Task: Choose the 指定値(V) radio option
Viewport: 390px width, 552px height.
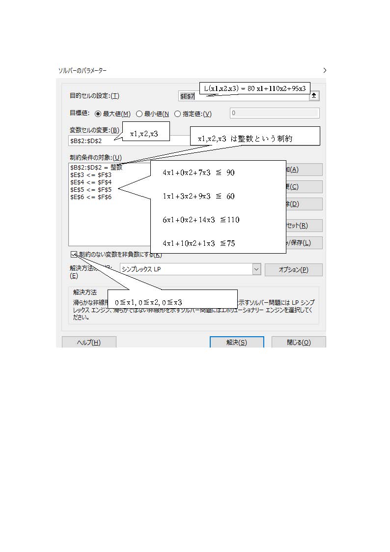Action: tap(177, 114)
